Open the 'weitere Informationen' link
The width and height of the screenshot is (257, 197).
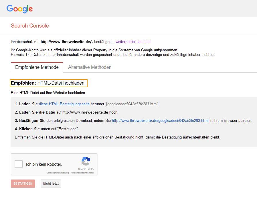point(133,42)
